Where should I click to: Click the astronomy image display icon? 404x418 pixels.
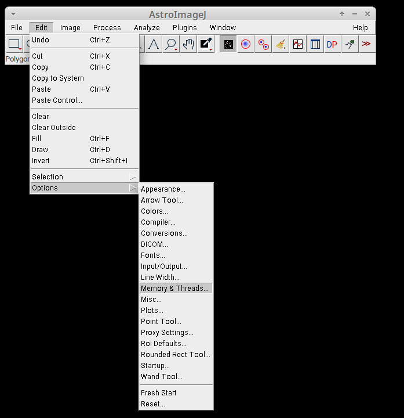pos(228,44)
